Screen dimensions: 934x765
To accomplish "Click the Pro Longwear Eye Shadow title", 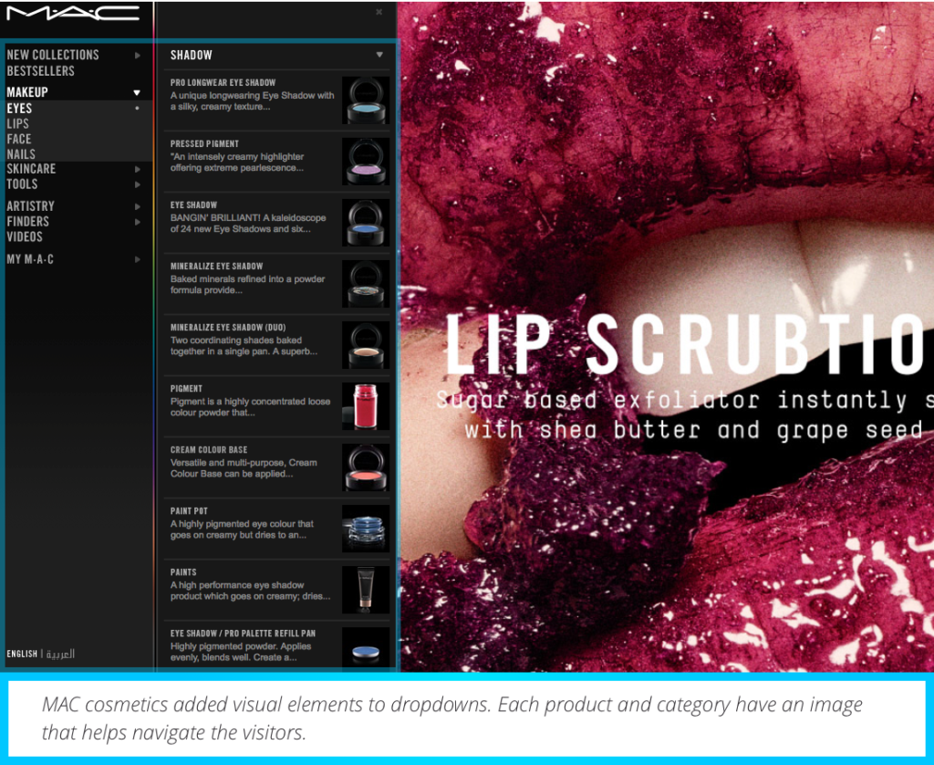I will pos(223,83).
